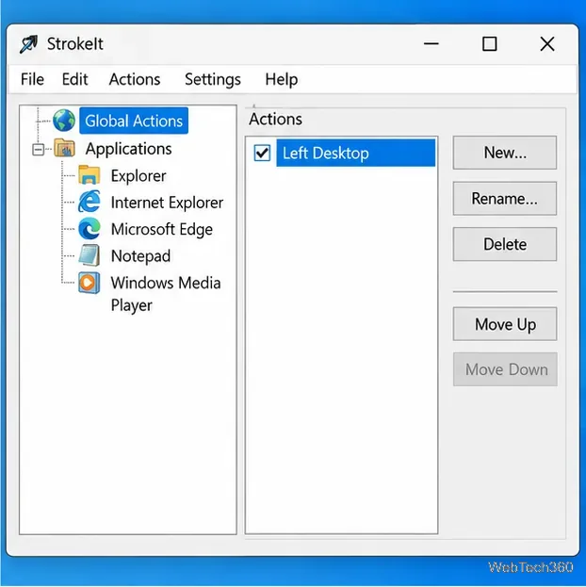
Task: Open the File menu
Action: (x=32, y=79)
